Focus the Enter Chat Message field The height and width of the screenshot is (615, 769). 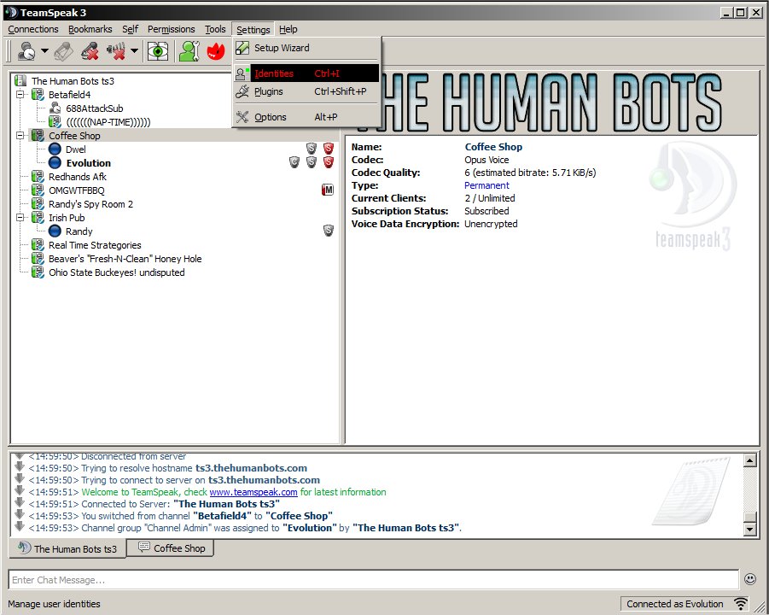[x=374, y=580]
